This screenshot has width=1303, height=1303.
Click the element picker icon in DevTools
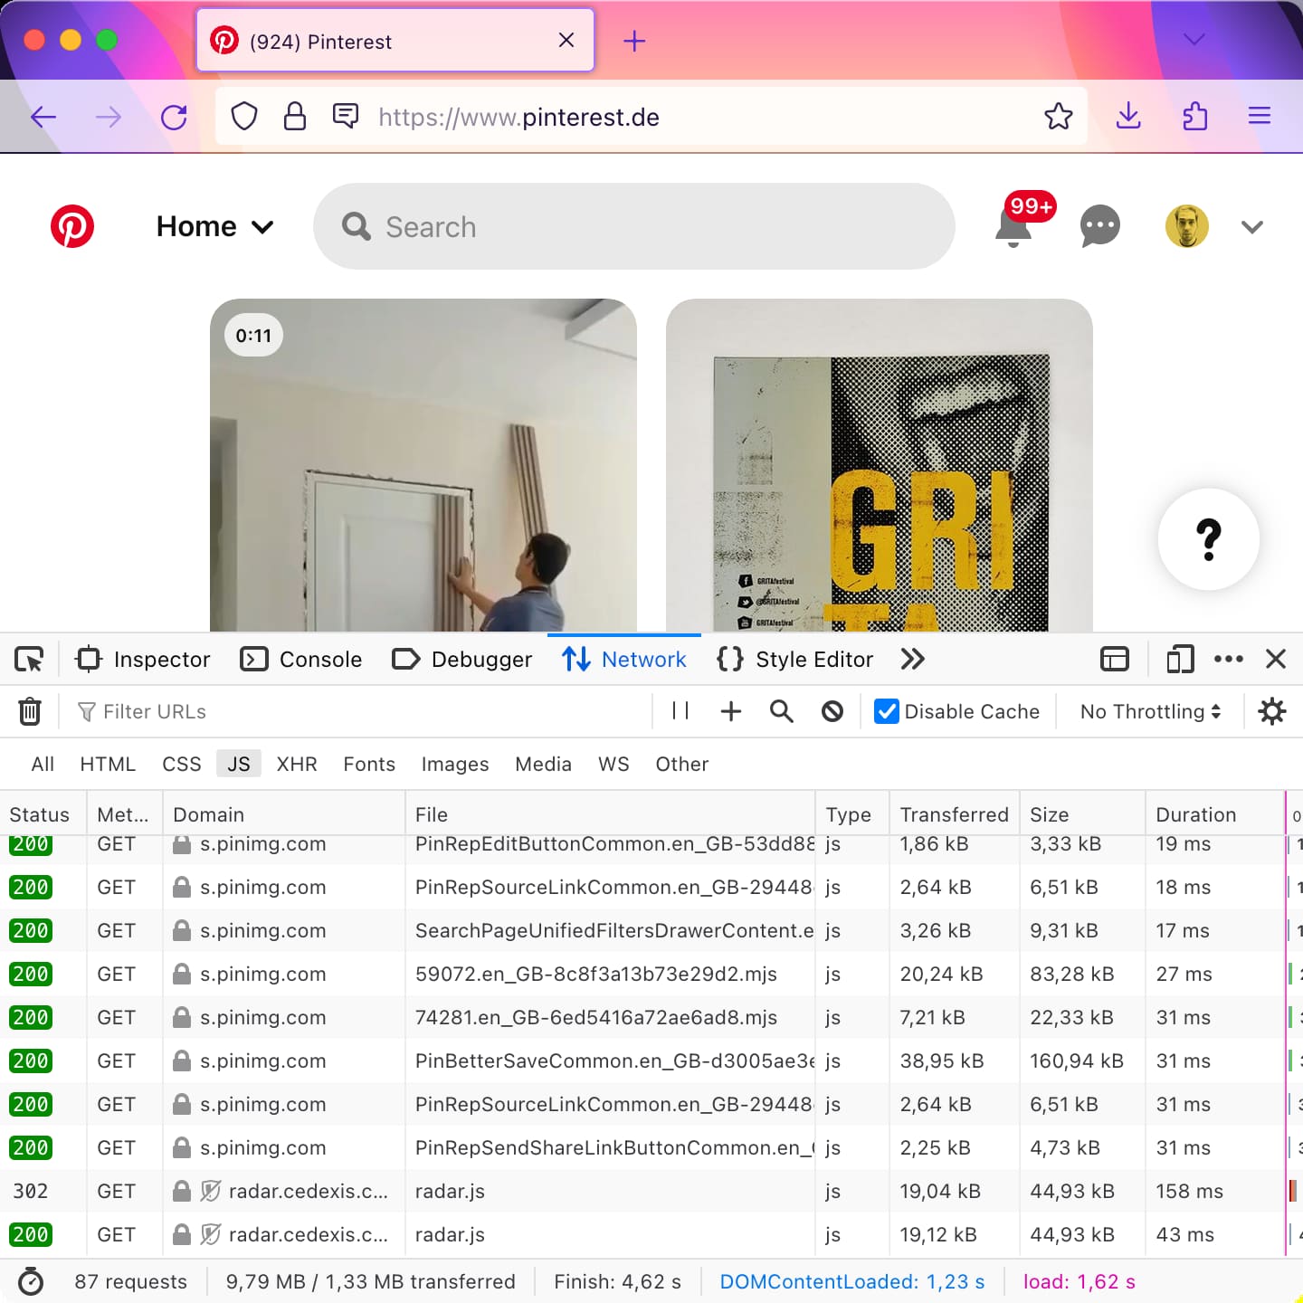(29, 659)
